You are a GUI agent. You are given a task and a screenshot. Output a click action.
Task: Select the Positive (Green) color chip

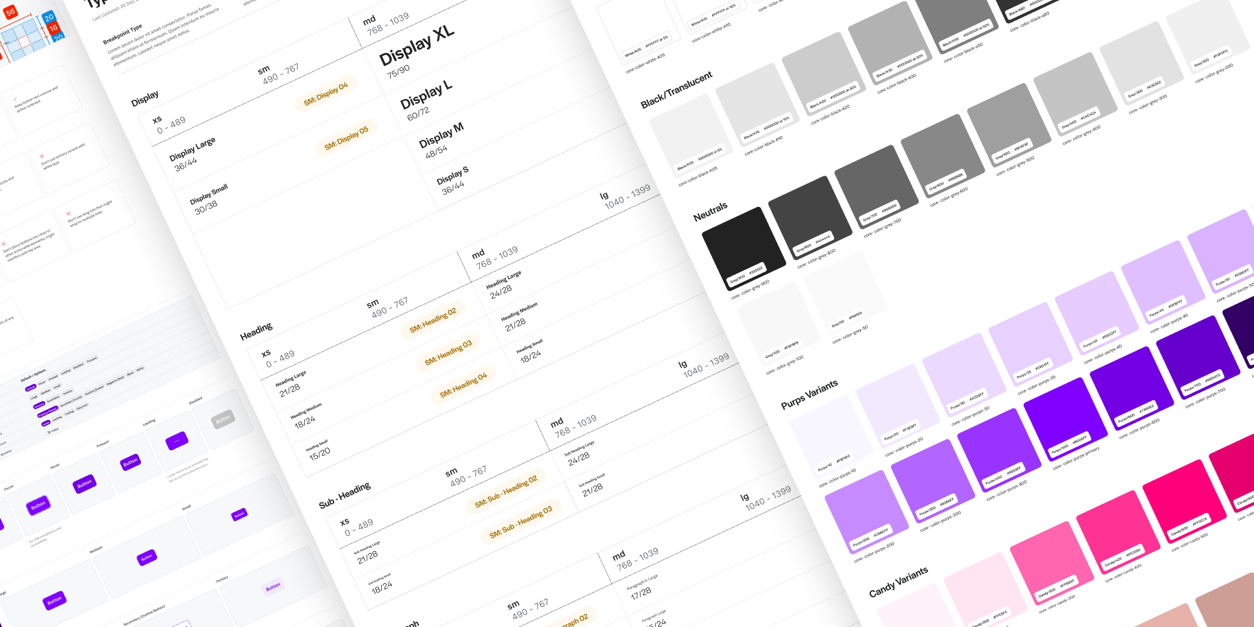coord(95,390)
